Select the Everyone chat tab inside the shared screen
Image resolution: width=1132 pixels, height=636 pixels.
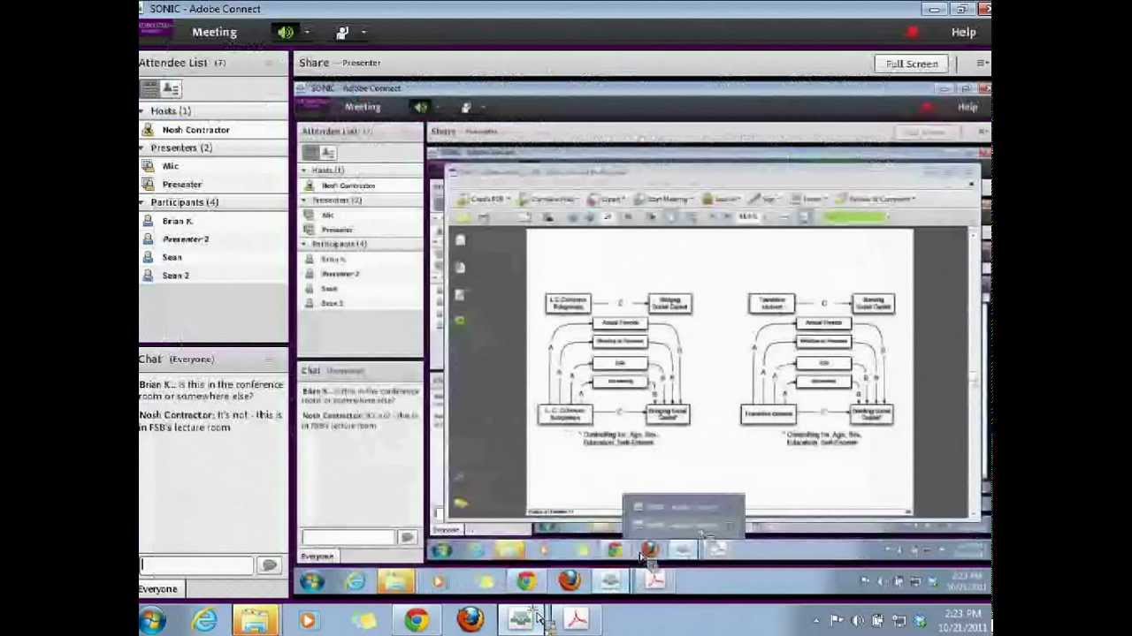[x=317, y=556]
